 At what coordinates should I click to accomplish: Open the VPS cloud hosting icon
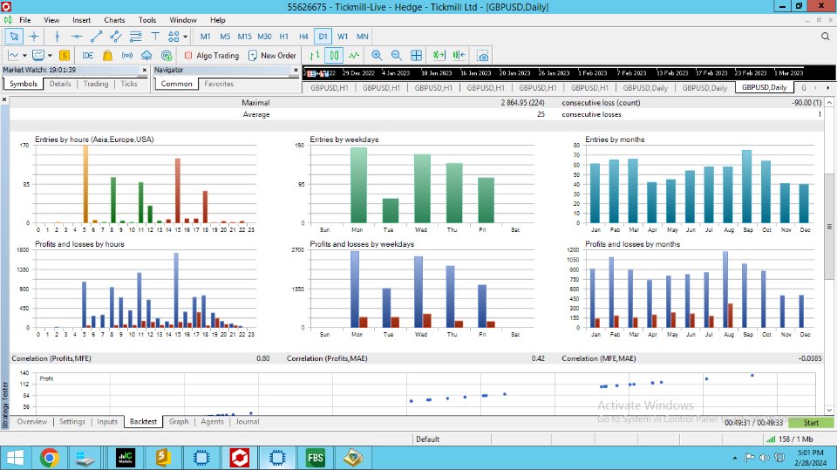(x=146, y=56)
